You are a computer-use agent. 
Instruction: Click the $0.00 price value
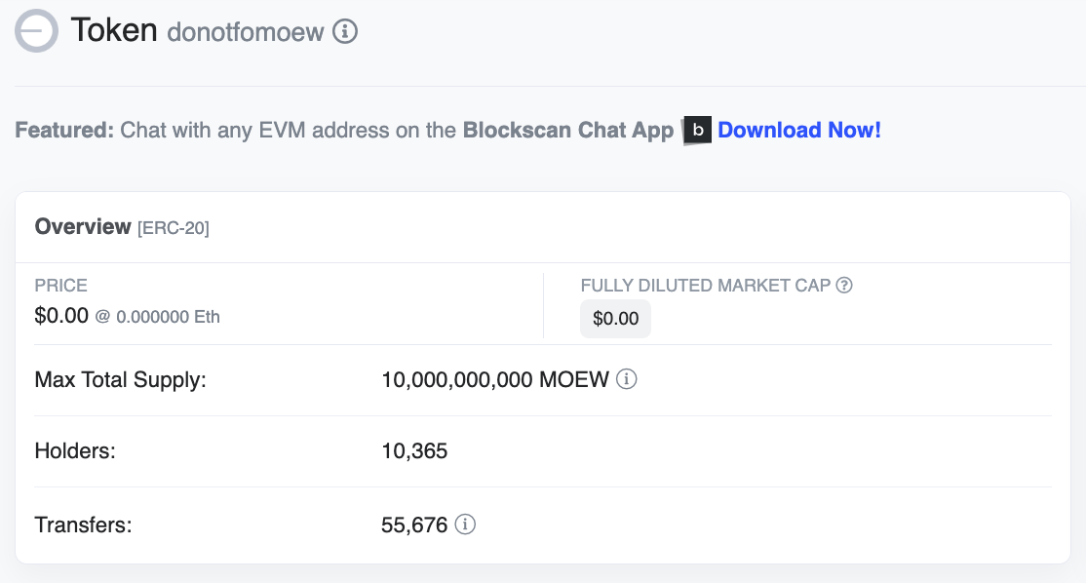[61, 316]
